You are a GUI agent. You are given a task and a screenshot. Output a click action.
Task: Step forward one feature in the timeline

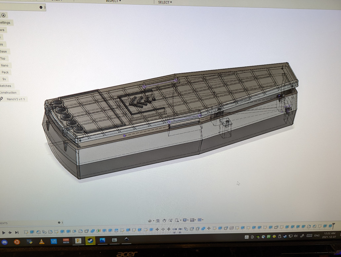click(10, 232)
